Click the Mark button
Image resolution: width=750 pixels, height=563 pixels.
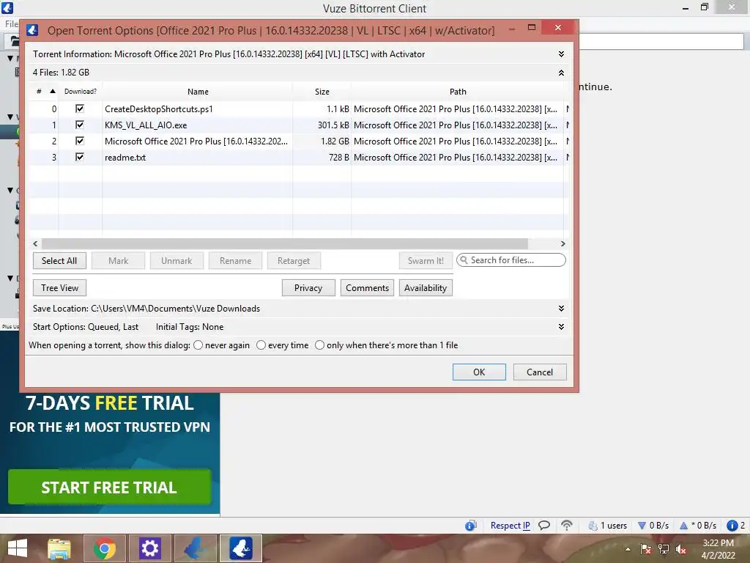[x=118, y=261]
